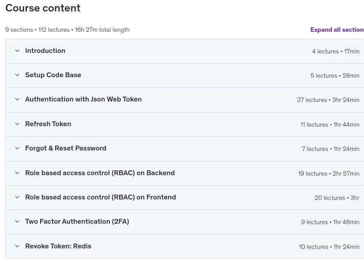Expand the Introduction section chevron
The height and width of the screenshot is (259, 364).
pos(17,51)
